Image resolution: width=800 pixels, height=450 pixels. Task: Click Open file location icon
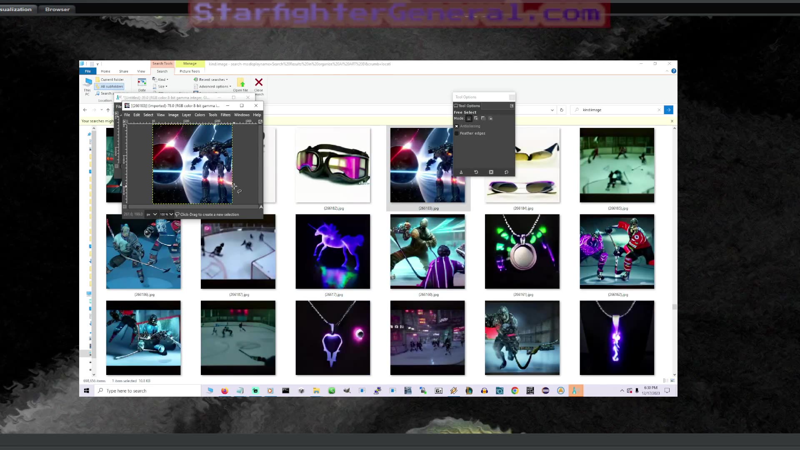click(x=240, y=82)
